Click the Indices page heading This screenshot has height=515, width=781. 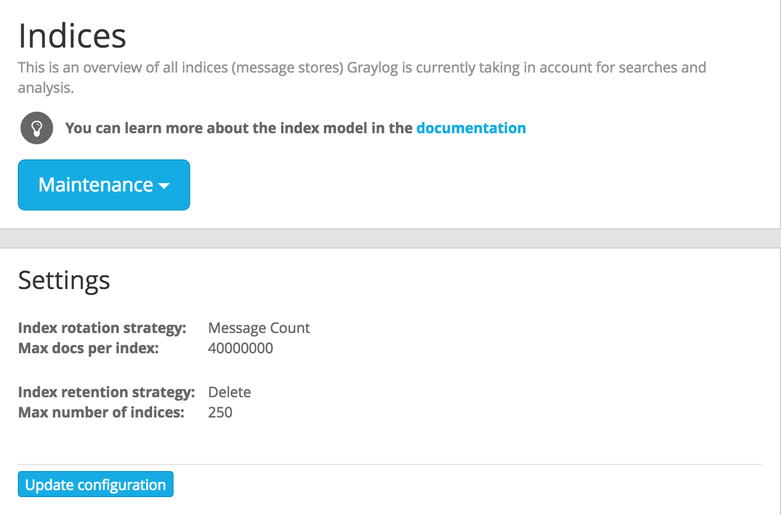coord(73,36)
